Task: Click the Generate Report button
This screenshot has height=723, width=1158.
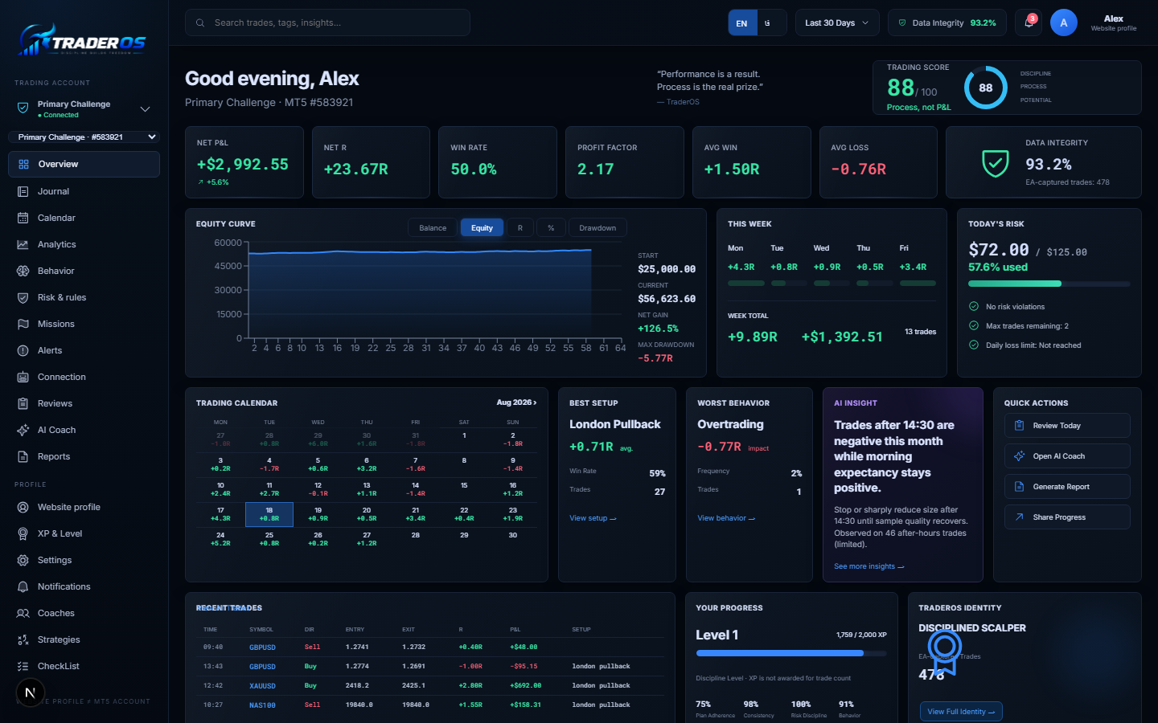Action: click(x=1067, y=487)
